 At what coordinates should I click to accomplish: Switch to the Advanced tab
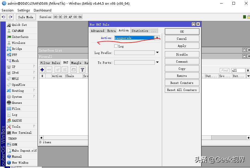98,31
